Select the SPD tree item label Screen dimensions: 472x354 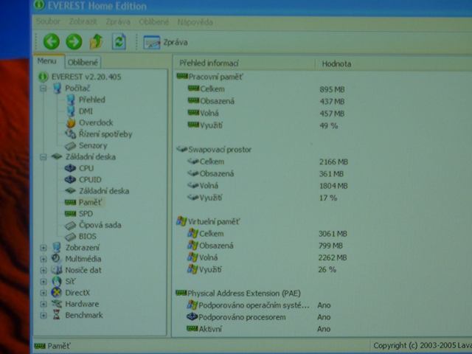coord(86,214)
